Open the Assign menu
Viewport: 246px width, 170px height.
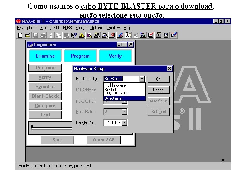(x=81, y=28)
